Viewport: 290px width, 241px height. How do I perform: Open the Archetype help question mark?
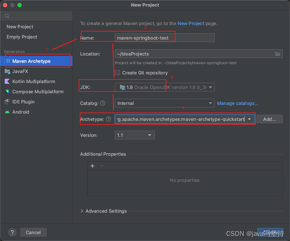(x=108, y=119)
